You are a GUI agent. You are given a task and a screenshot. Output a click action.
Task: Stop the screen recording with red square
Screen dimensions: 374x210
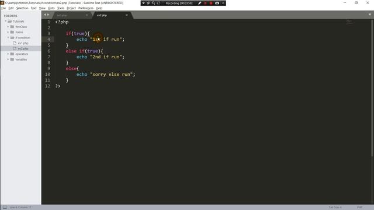pos(211,3)
